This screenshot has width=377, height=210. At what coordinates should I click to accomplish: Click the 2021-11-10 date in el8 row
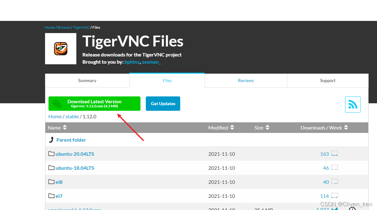pyautogui.click(x=222, y=182)
